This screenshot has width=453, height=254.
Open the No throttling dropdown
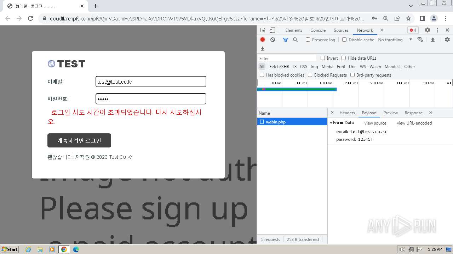pos(395,40)
